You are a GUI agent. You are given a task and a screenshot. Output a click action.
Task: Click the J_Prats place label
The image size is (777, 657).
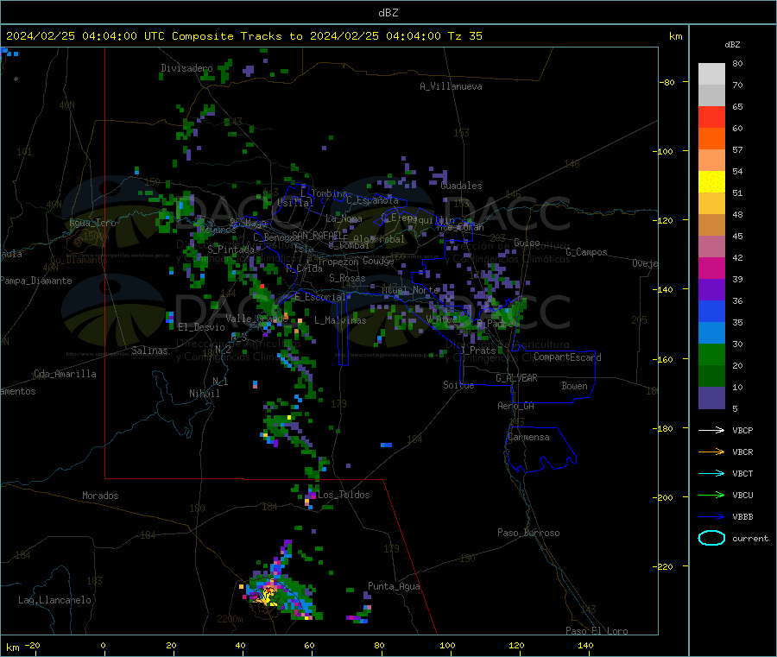(478, 350)
